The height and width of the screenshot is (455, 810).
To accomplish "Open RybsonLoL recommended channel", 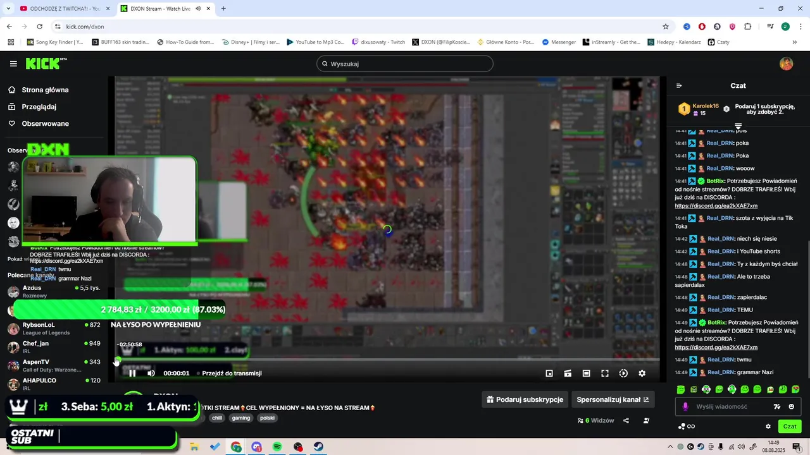I will coord(54,329).
